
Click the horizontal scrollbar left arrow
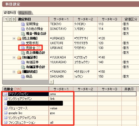tap(51, 82)
